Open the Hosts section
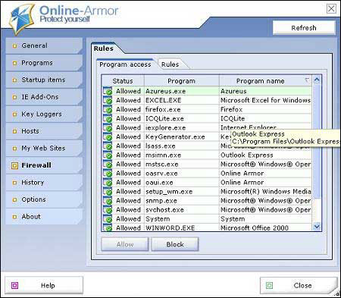The image size is (341, 298). point(44,131)
